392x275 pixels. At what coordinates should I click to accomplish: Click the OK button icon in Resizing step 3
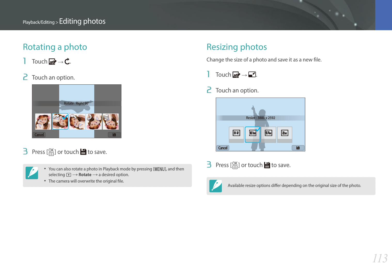(x=235, y=165)
